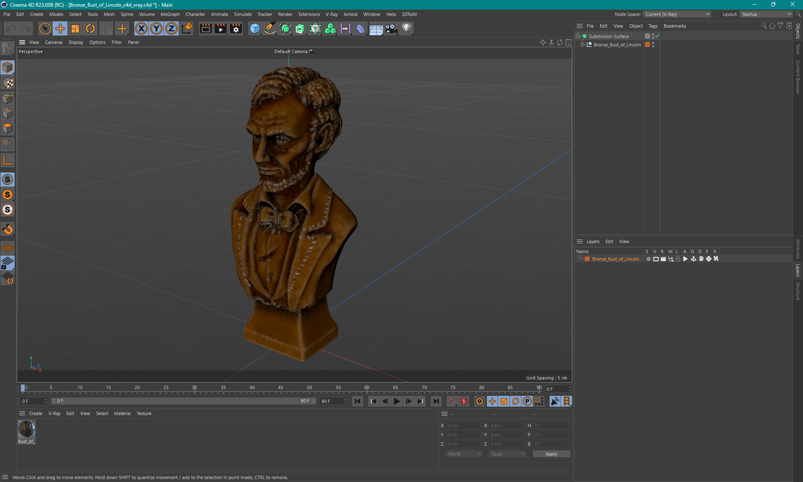Viewport: 803px width, 482px height.
Task: Switch the coordinate system icon
Action: [x=187, y=28]
